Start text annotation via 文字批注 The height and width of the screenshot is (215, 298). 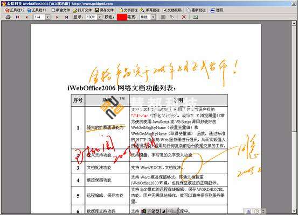click(128, 10)
